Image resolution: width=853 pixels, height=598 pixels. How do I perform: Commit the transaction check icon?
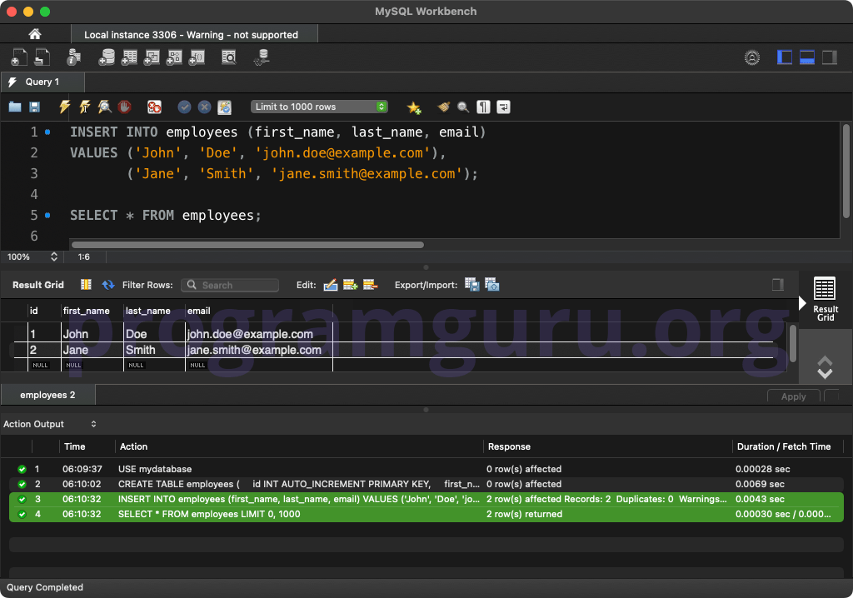tap(184, 107)
